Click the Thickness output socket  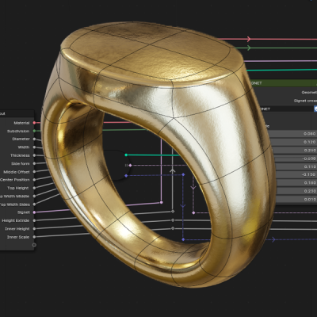(34, 155)
